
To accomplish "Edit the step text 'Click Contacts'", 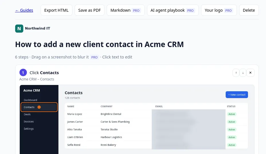I will tap(44, 73).
